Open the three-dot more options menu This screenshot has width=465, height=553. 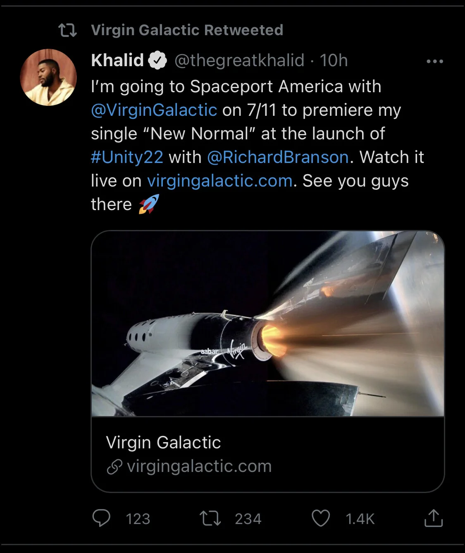click(x=435, y=61)
